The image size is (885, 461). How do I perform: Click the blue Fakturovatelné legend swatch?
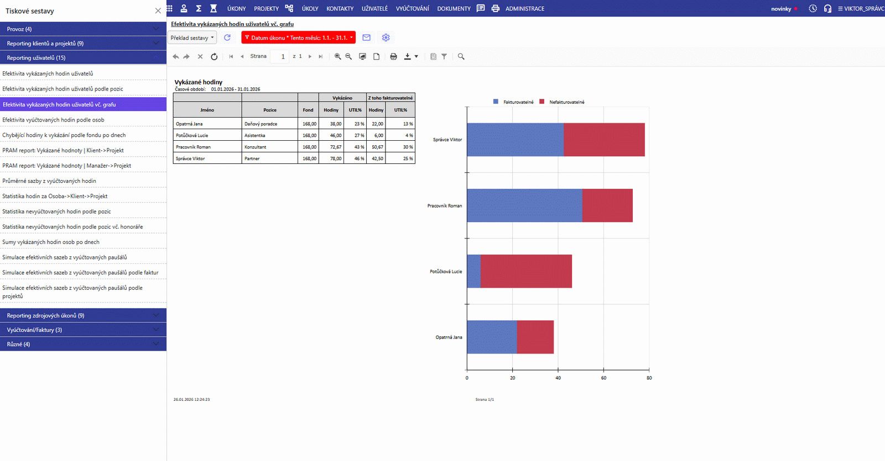[496, 102]
